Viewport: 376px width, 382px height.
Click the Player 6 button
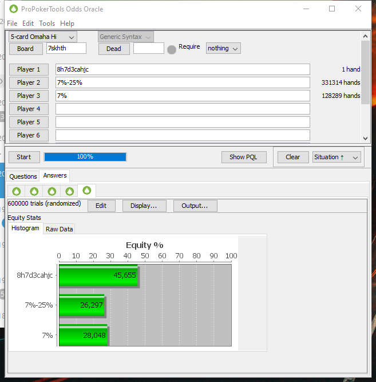coord(29,135)
